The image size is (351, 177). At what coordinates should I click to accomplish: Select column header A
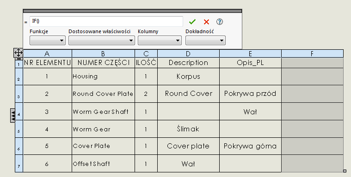pos(47,53)
